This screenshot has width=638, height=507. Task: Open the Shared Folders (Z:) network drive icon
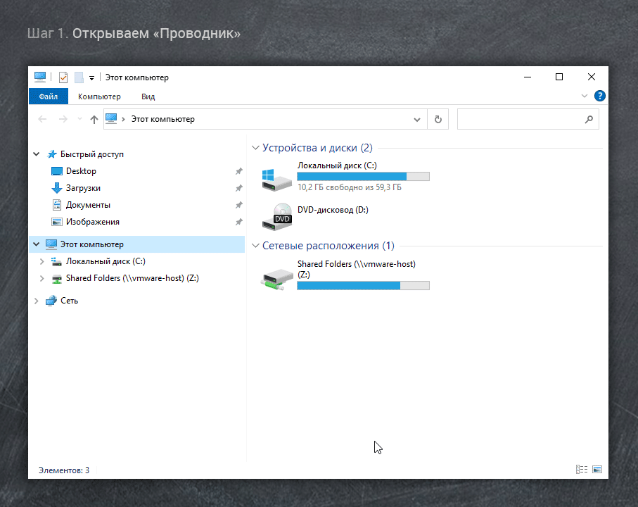pyautogui.click(x=276, y=277)
